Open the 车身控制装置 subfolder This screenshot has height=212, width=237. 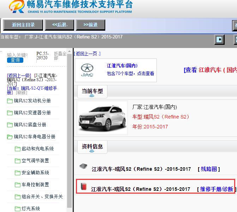[35, 185]
